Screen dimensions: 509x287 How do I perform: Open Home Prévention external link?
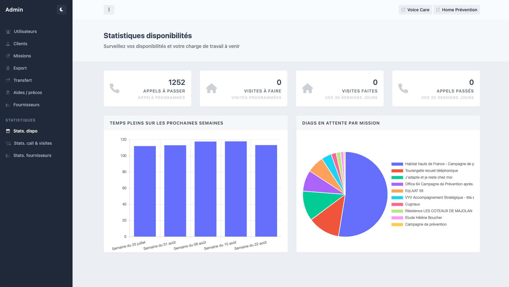tap(457, 9)
